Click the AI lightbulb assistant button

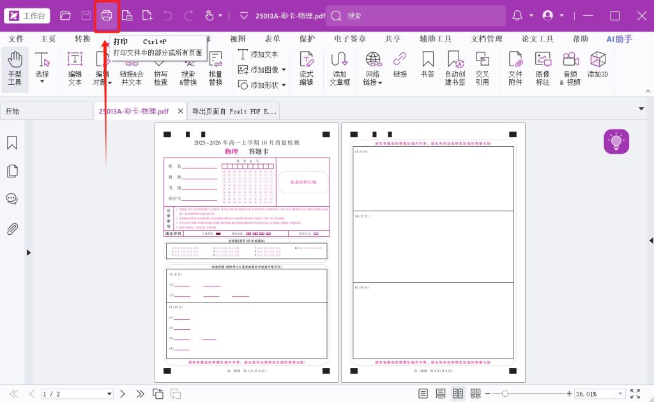(x=616, y=141)
